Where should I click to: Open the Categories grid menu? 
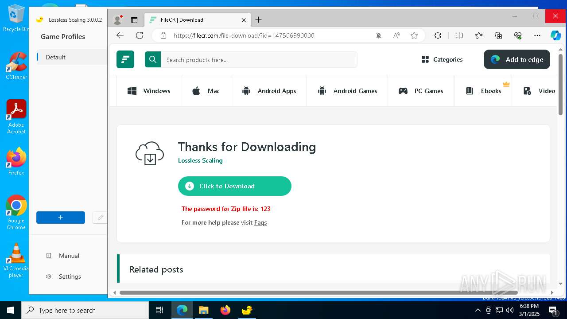tap(442, 59)
